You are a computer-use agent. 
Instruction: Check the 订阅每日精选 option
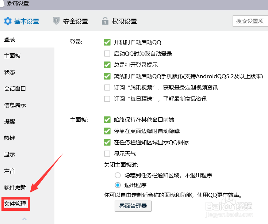point(107,99)
